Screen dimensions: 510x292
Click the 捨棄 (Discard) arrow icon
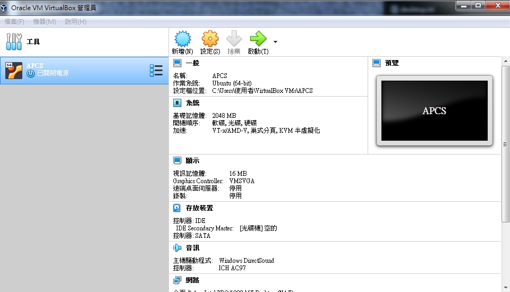pos(234,39)
